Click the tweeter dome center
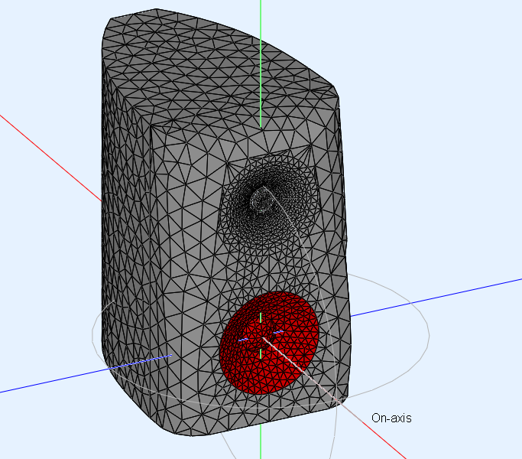The width and height of the screenshot is (522, 459). click(261, 200)
